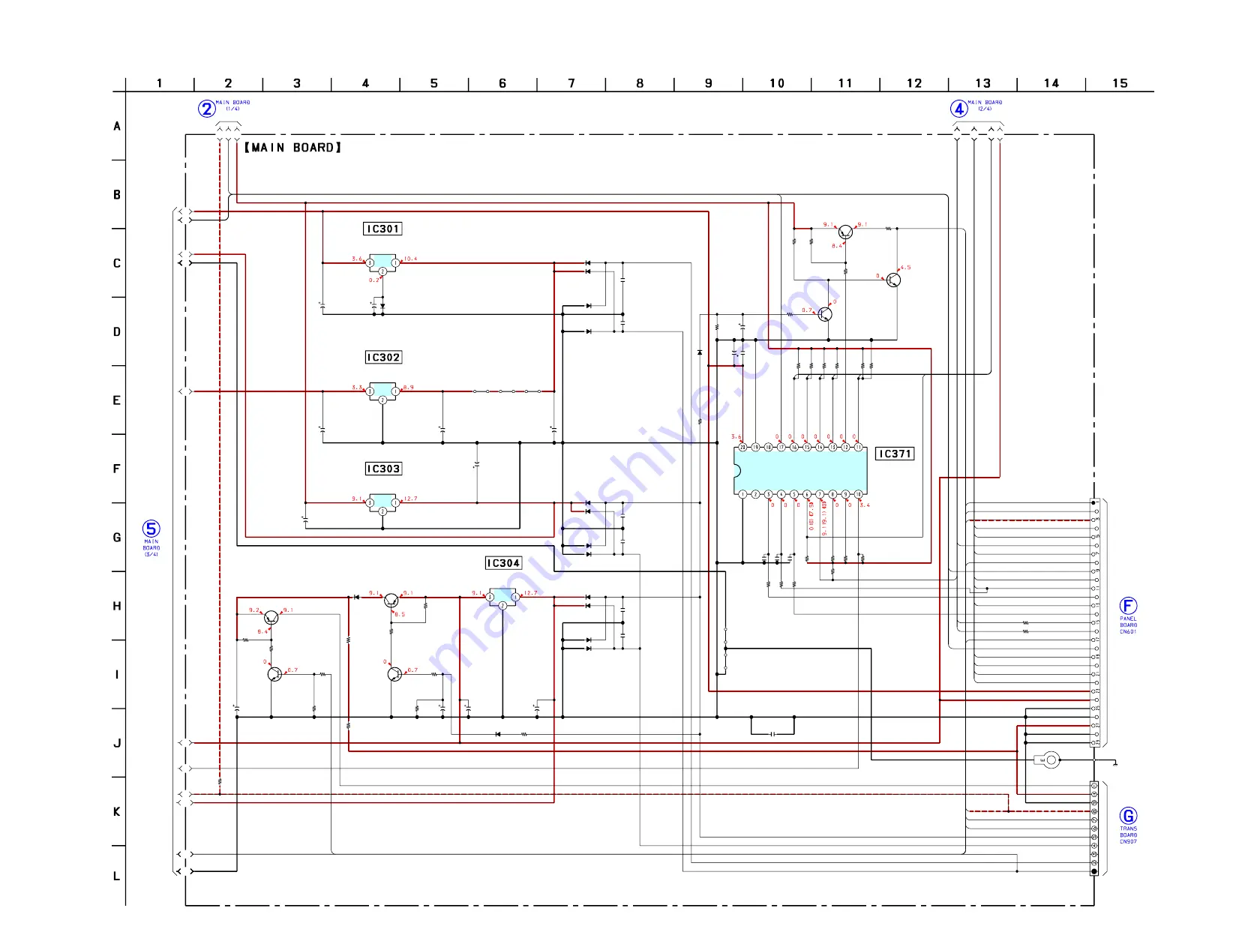
Task: Click the 0.2 voltage reading below IC301
Action: (373, 280)
